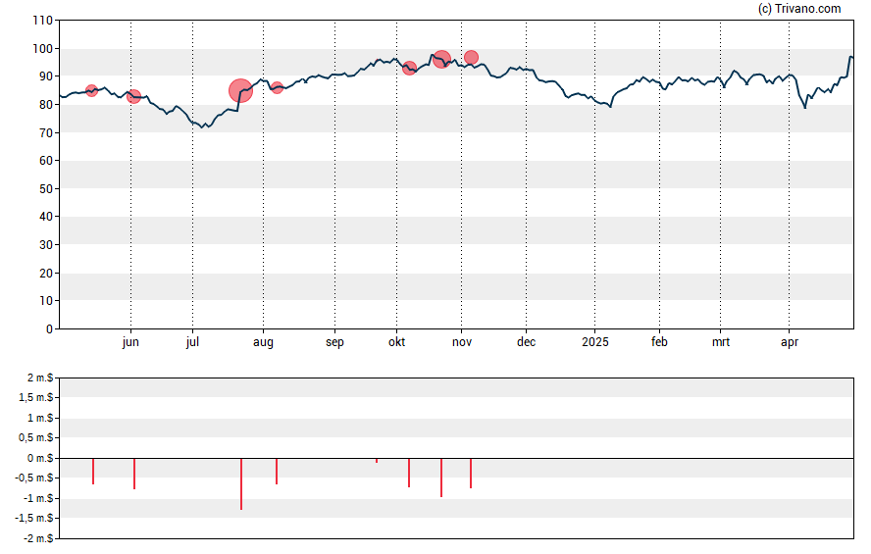This screenshot has height=554, width=871.
Task: Click the red marker before jun
Action: 91,90
